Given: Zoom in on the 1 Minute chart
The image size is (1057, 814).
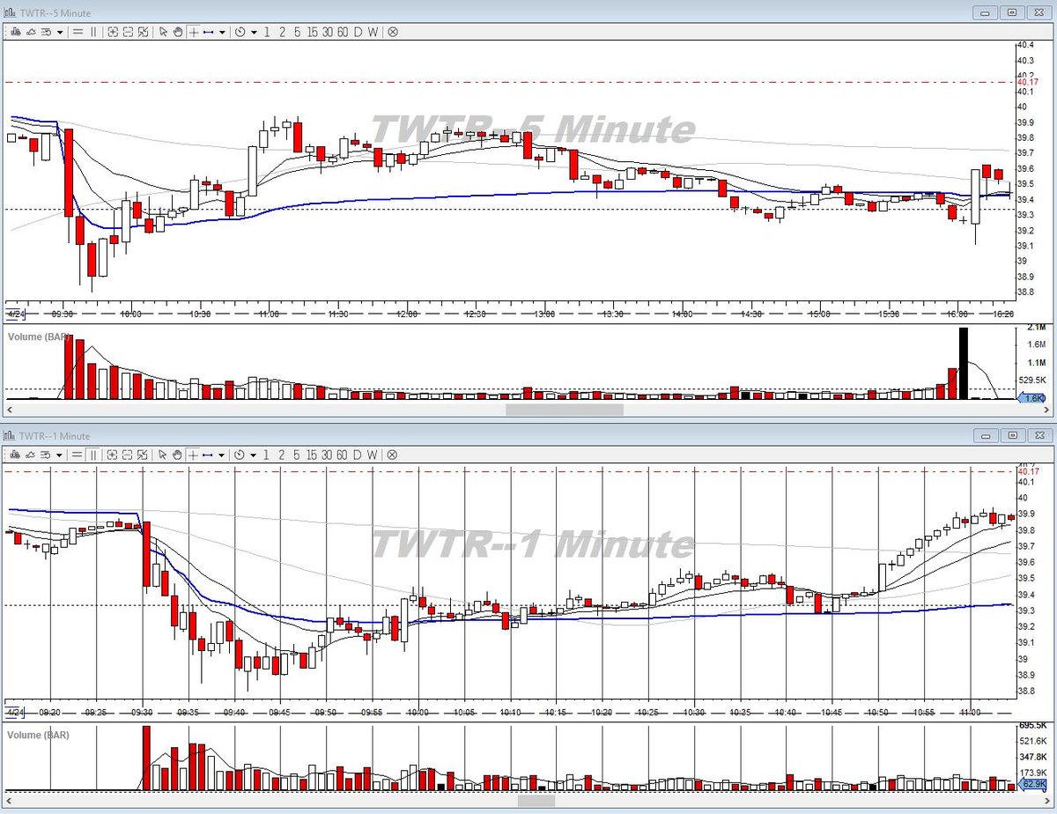Looking at the screenshot, I should coord(113,455).
